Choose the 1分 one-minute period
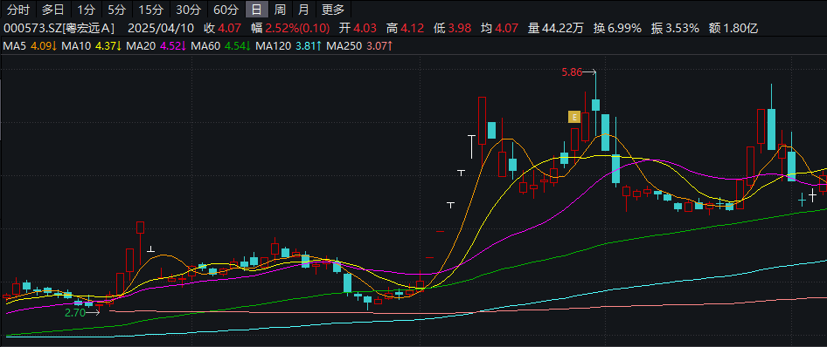The image size is (827, 347). coord(85,10)
